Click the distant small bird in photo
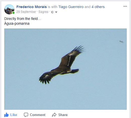The image size is (131, 118). coord(121,41)
